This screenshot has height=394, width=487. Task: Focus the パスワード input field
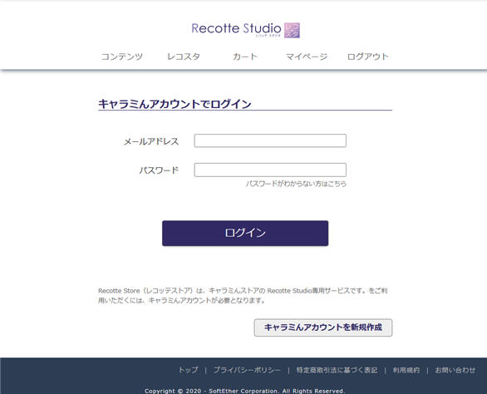coord(270,170)
